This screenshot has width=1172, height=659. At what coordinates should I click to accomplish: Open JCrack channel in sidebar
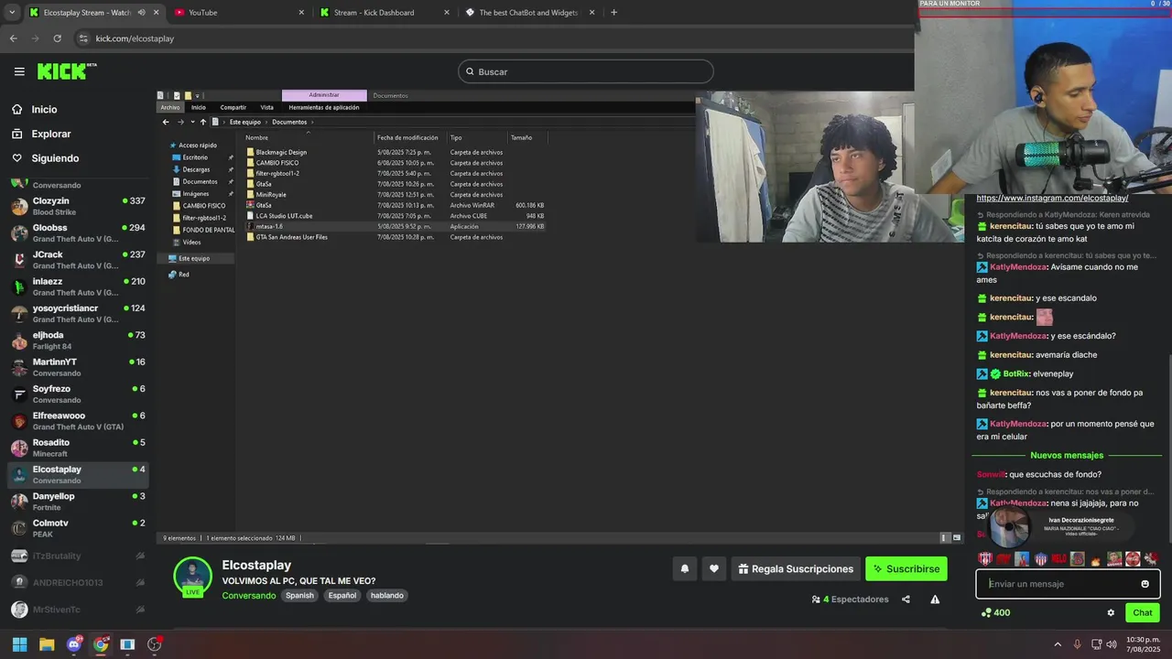click(77, 259)
